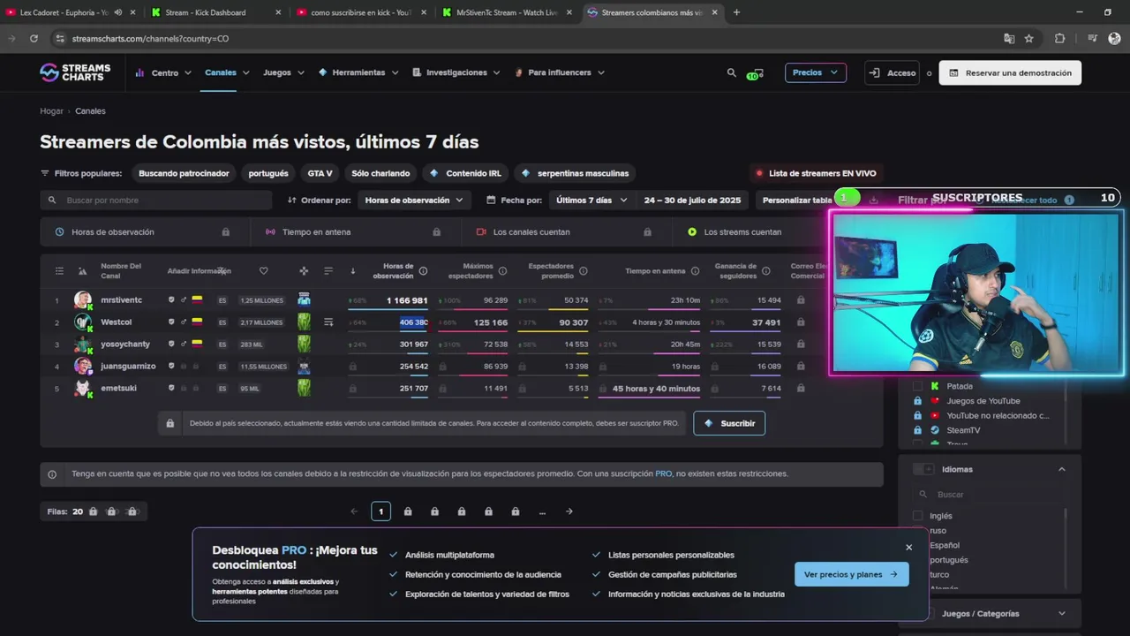Click the translate page icon in address bar
This screenshot has width=1130, height=636.
pos(1009,39)
